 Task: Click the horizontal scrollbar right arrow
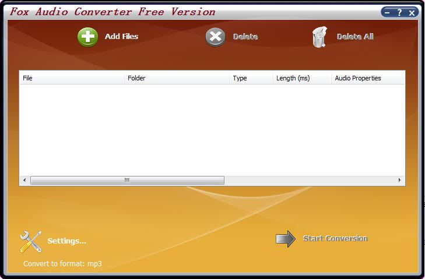[399, 180]
